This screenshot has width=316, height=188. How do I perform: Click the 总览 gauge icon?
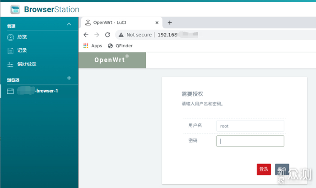click(x=10, y=37)
